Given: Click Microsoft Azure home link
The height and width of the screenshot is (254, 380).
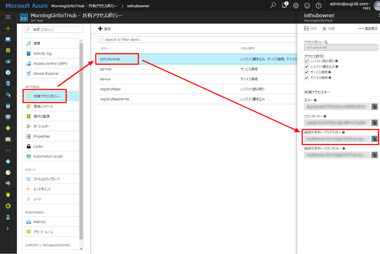Looking at the screenshot, I should 26,6.
